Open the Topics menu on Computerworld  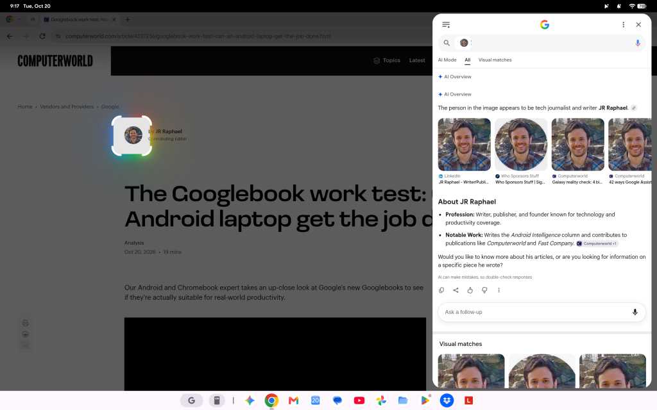(x=387, y=61)
